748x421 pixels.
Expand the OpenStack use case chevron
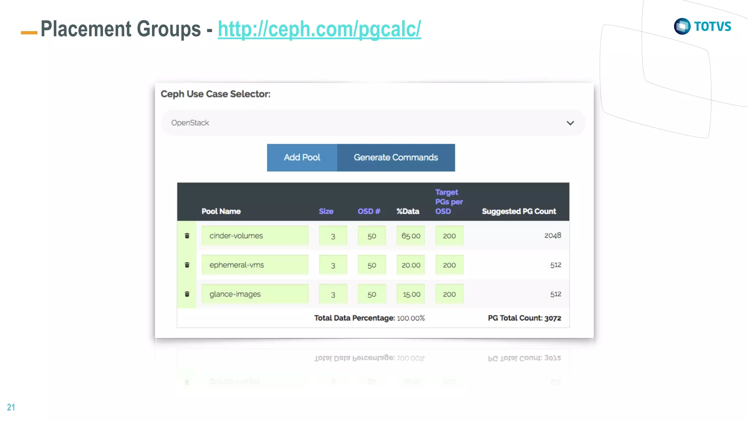coord(570,123)
